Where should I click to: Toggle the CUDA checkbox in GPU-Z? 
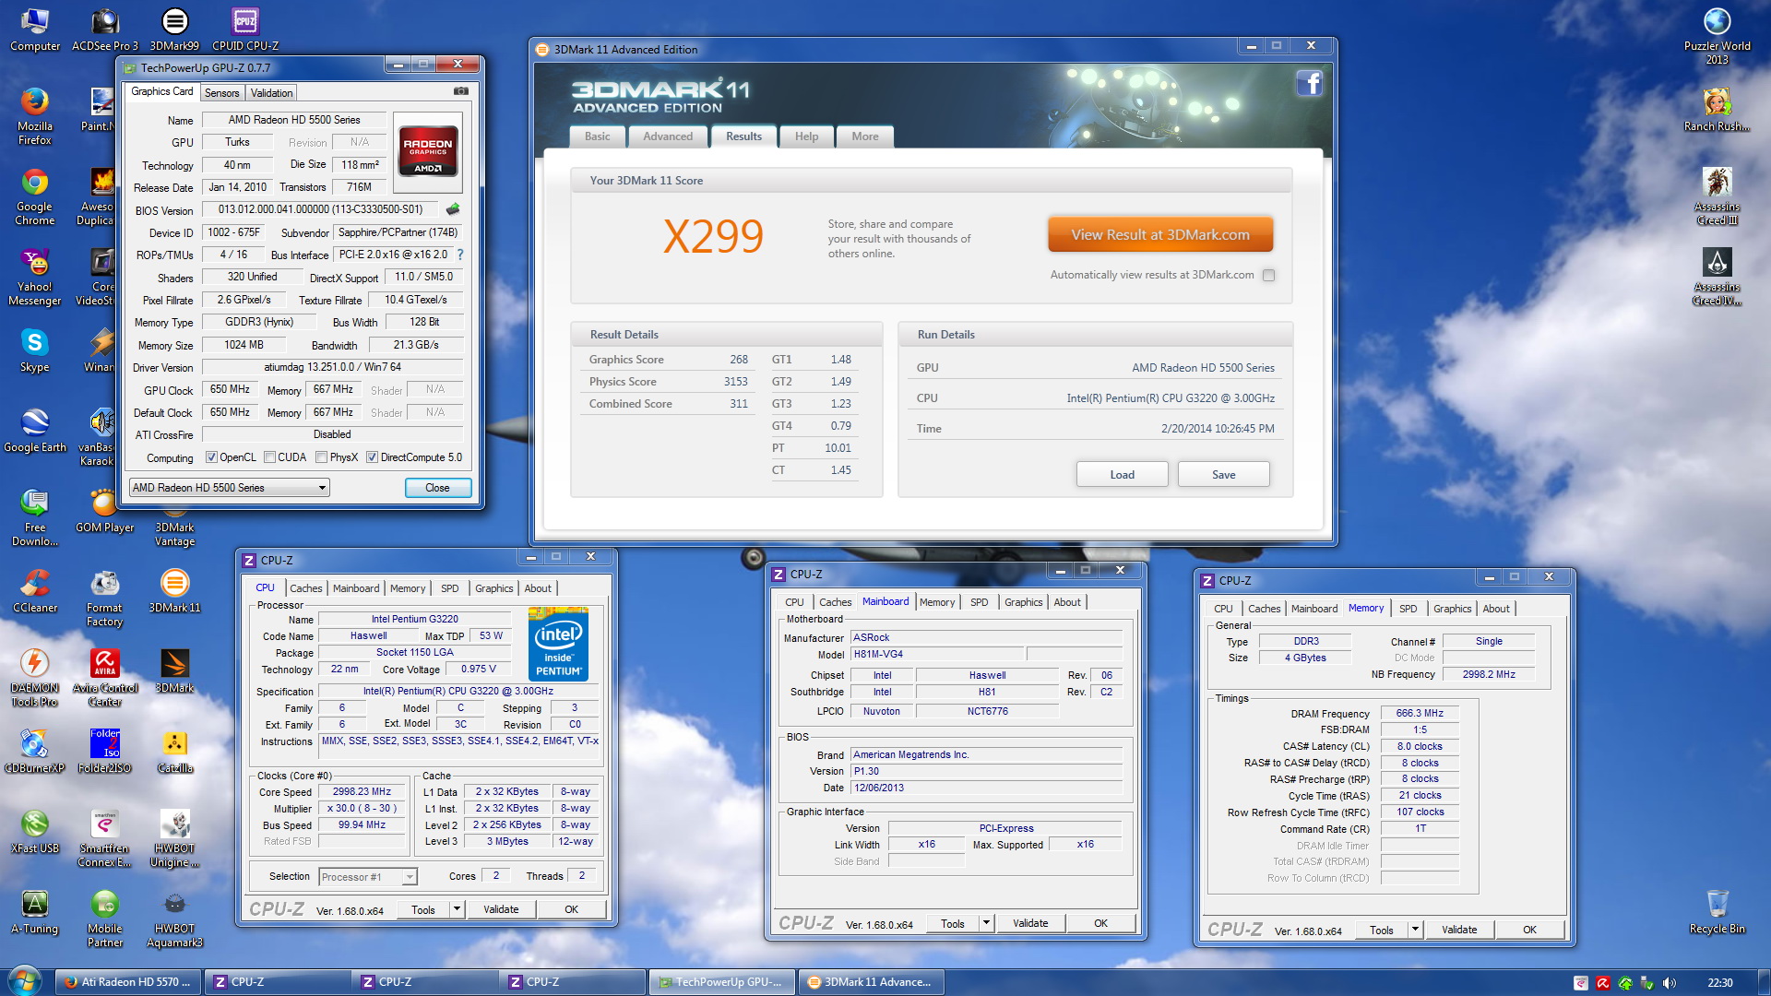click(x=269, y=457)
